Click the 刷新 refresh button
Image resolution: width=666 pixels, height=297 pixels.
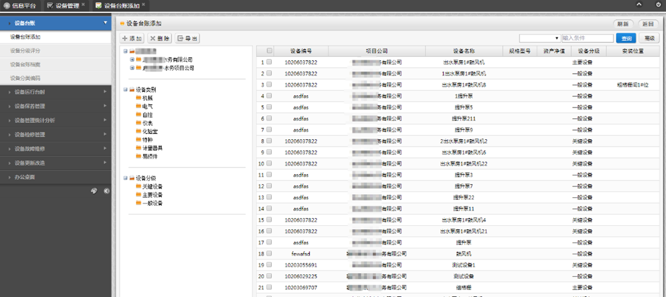pos(623,24)
